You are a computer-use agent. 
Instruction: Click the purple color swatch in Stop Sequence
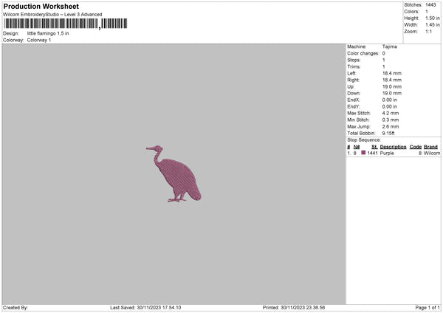tap(363, 153)
